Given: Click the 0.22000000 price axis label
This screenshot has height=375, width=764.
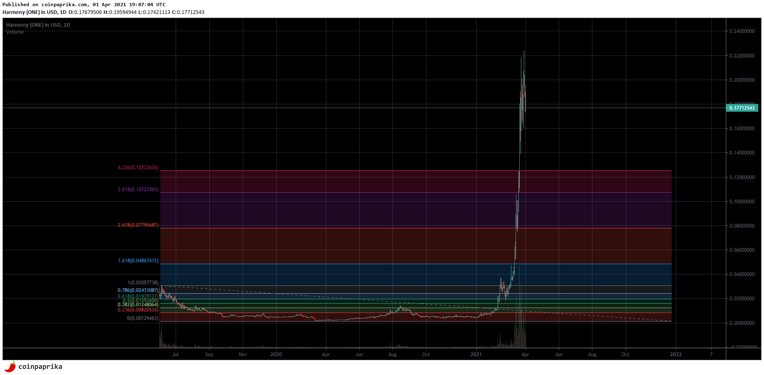Looking at the screenshot, I should click(742, 56).
